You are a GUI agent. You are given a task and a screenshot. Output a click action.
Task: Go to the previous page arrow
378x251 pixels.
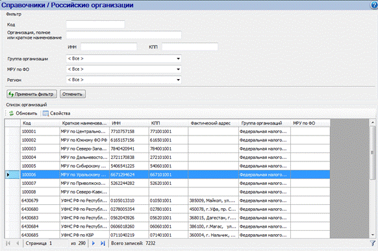pos(18,243)
